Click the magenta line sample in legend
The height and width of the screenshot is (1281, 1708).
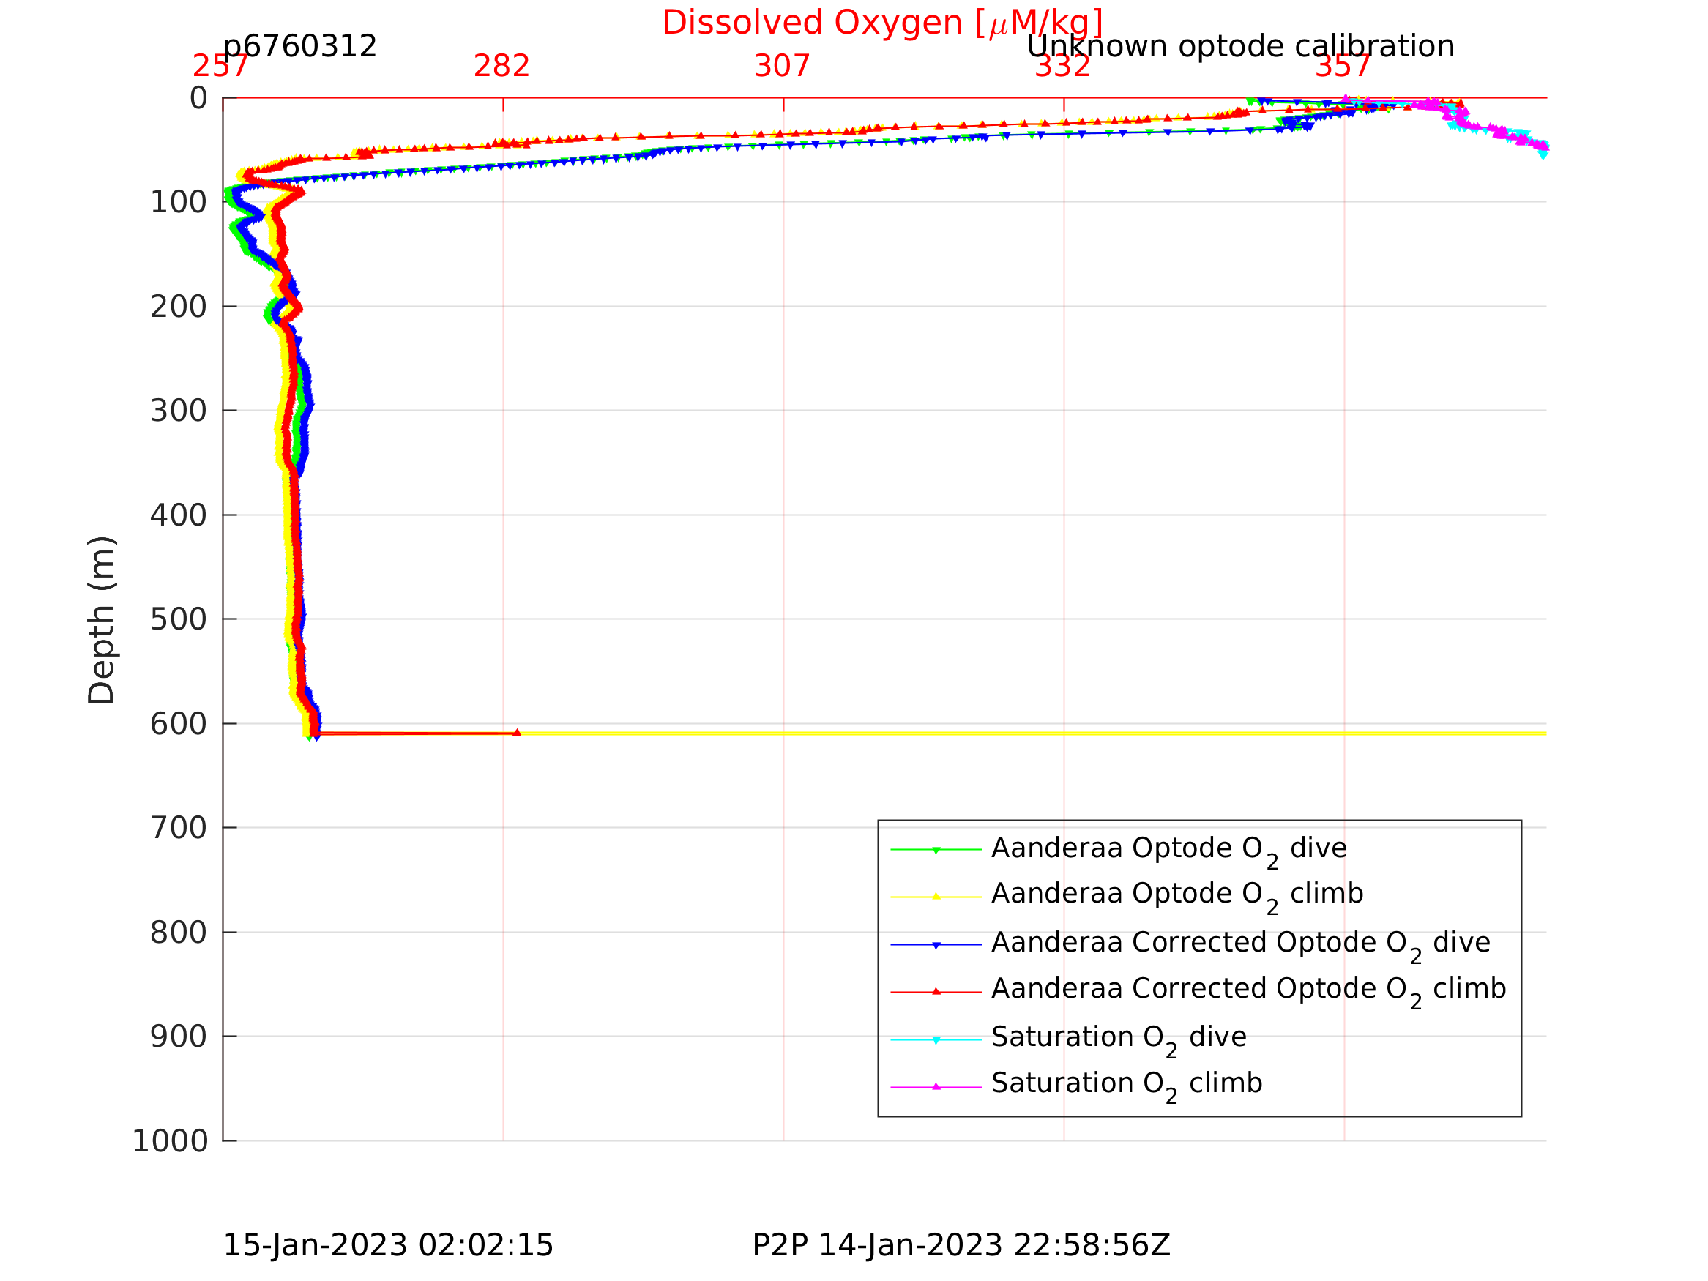click(936, 1086)
